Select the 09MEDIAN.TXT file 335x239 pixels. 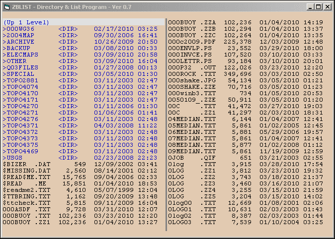pos(246,151)
